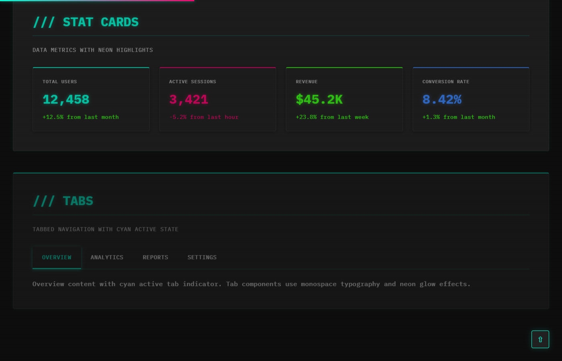Click the scroll-to-top arrow button
The width and height of the screenshot is (562, 361).
(x=540, y=339)
